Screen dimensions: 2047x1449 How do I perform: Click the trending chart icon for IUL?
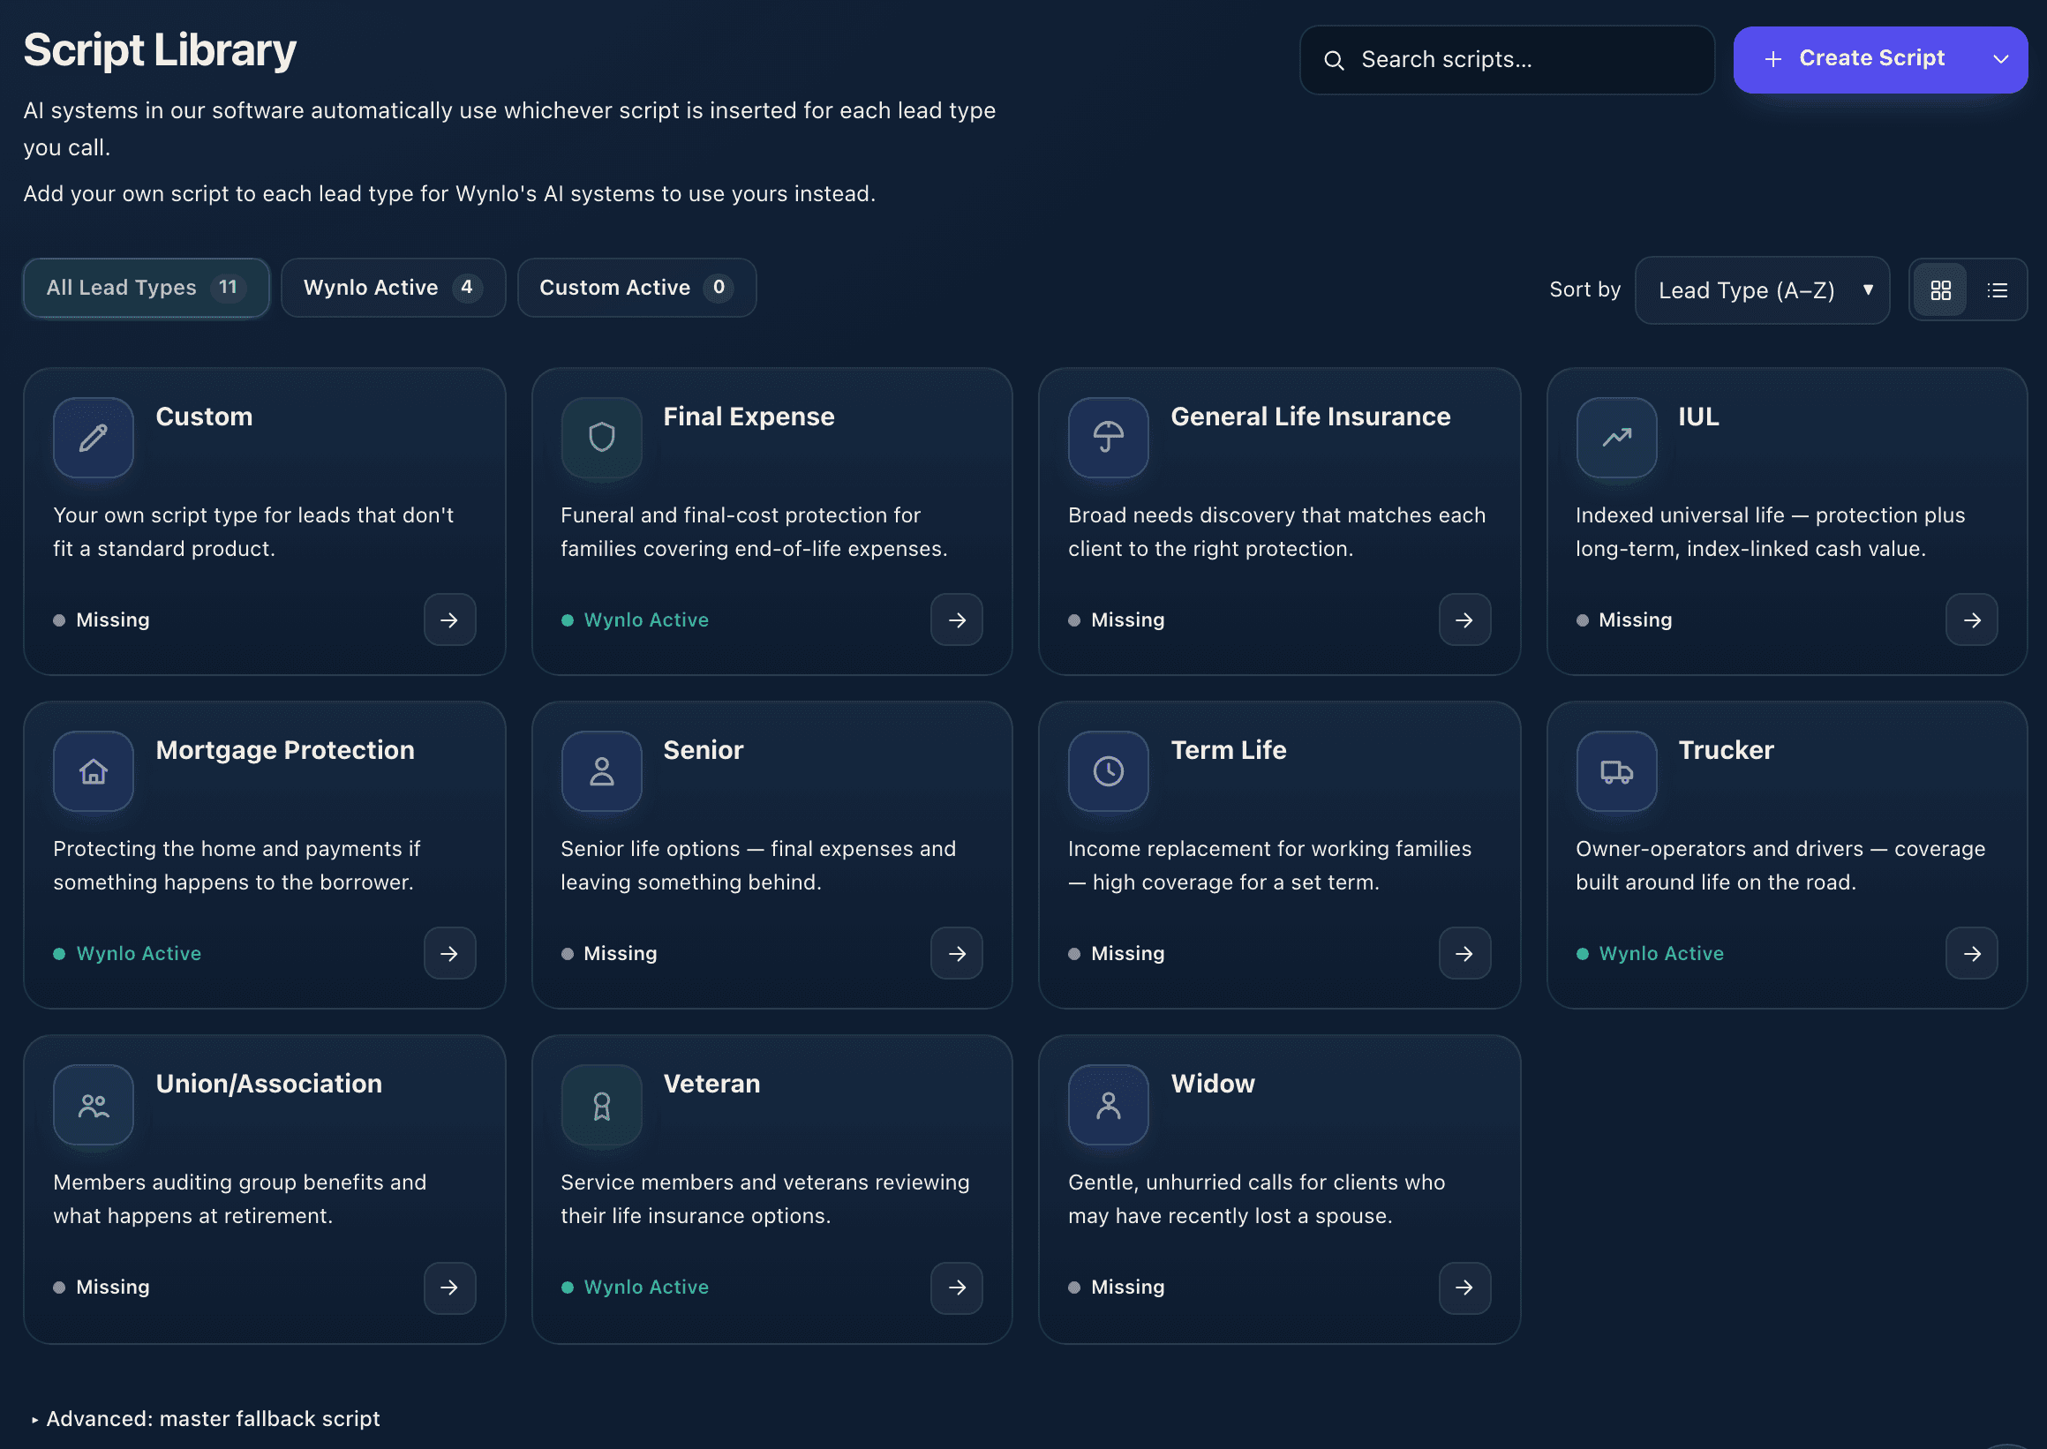click(x=1616, y=437)
